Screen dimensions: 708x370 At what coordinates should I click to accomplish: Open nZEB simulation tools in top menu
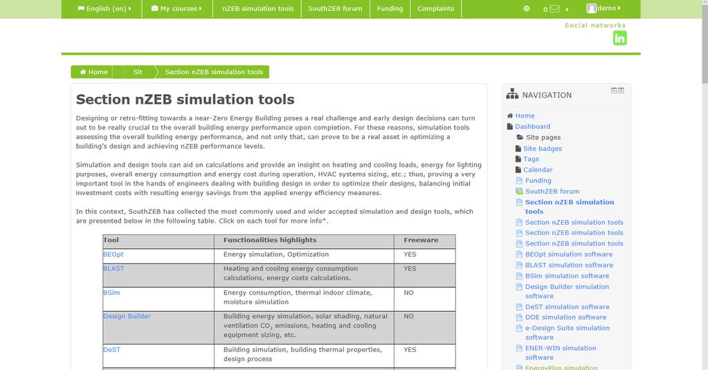pos(258,8)
